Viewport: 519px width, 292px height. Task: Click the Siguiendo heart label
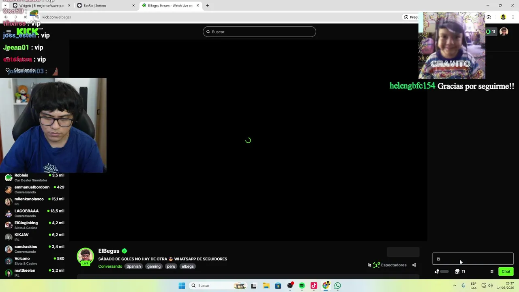click(x=20, y=70)
